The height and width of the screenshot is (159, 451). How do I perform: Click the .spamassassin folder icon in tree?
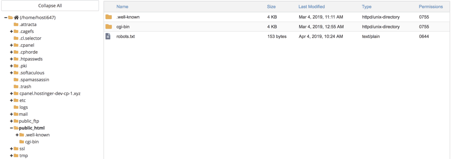[16, 80]
